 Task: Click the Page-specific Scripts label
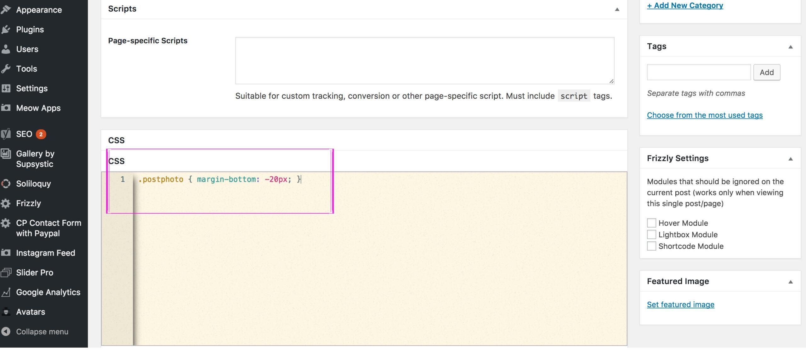(x=148, y=41)
